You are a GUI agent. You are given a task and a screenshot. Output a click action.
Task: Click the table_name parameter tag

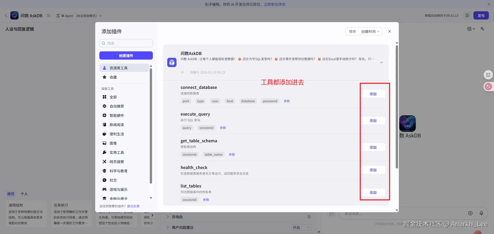click(x=214, y=155)
